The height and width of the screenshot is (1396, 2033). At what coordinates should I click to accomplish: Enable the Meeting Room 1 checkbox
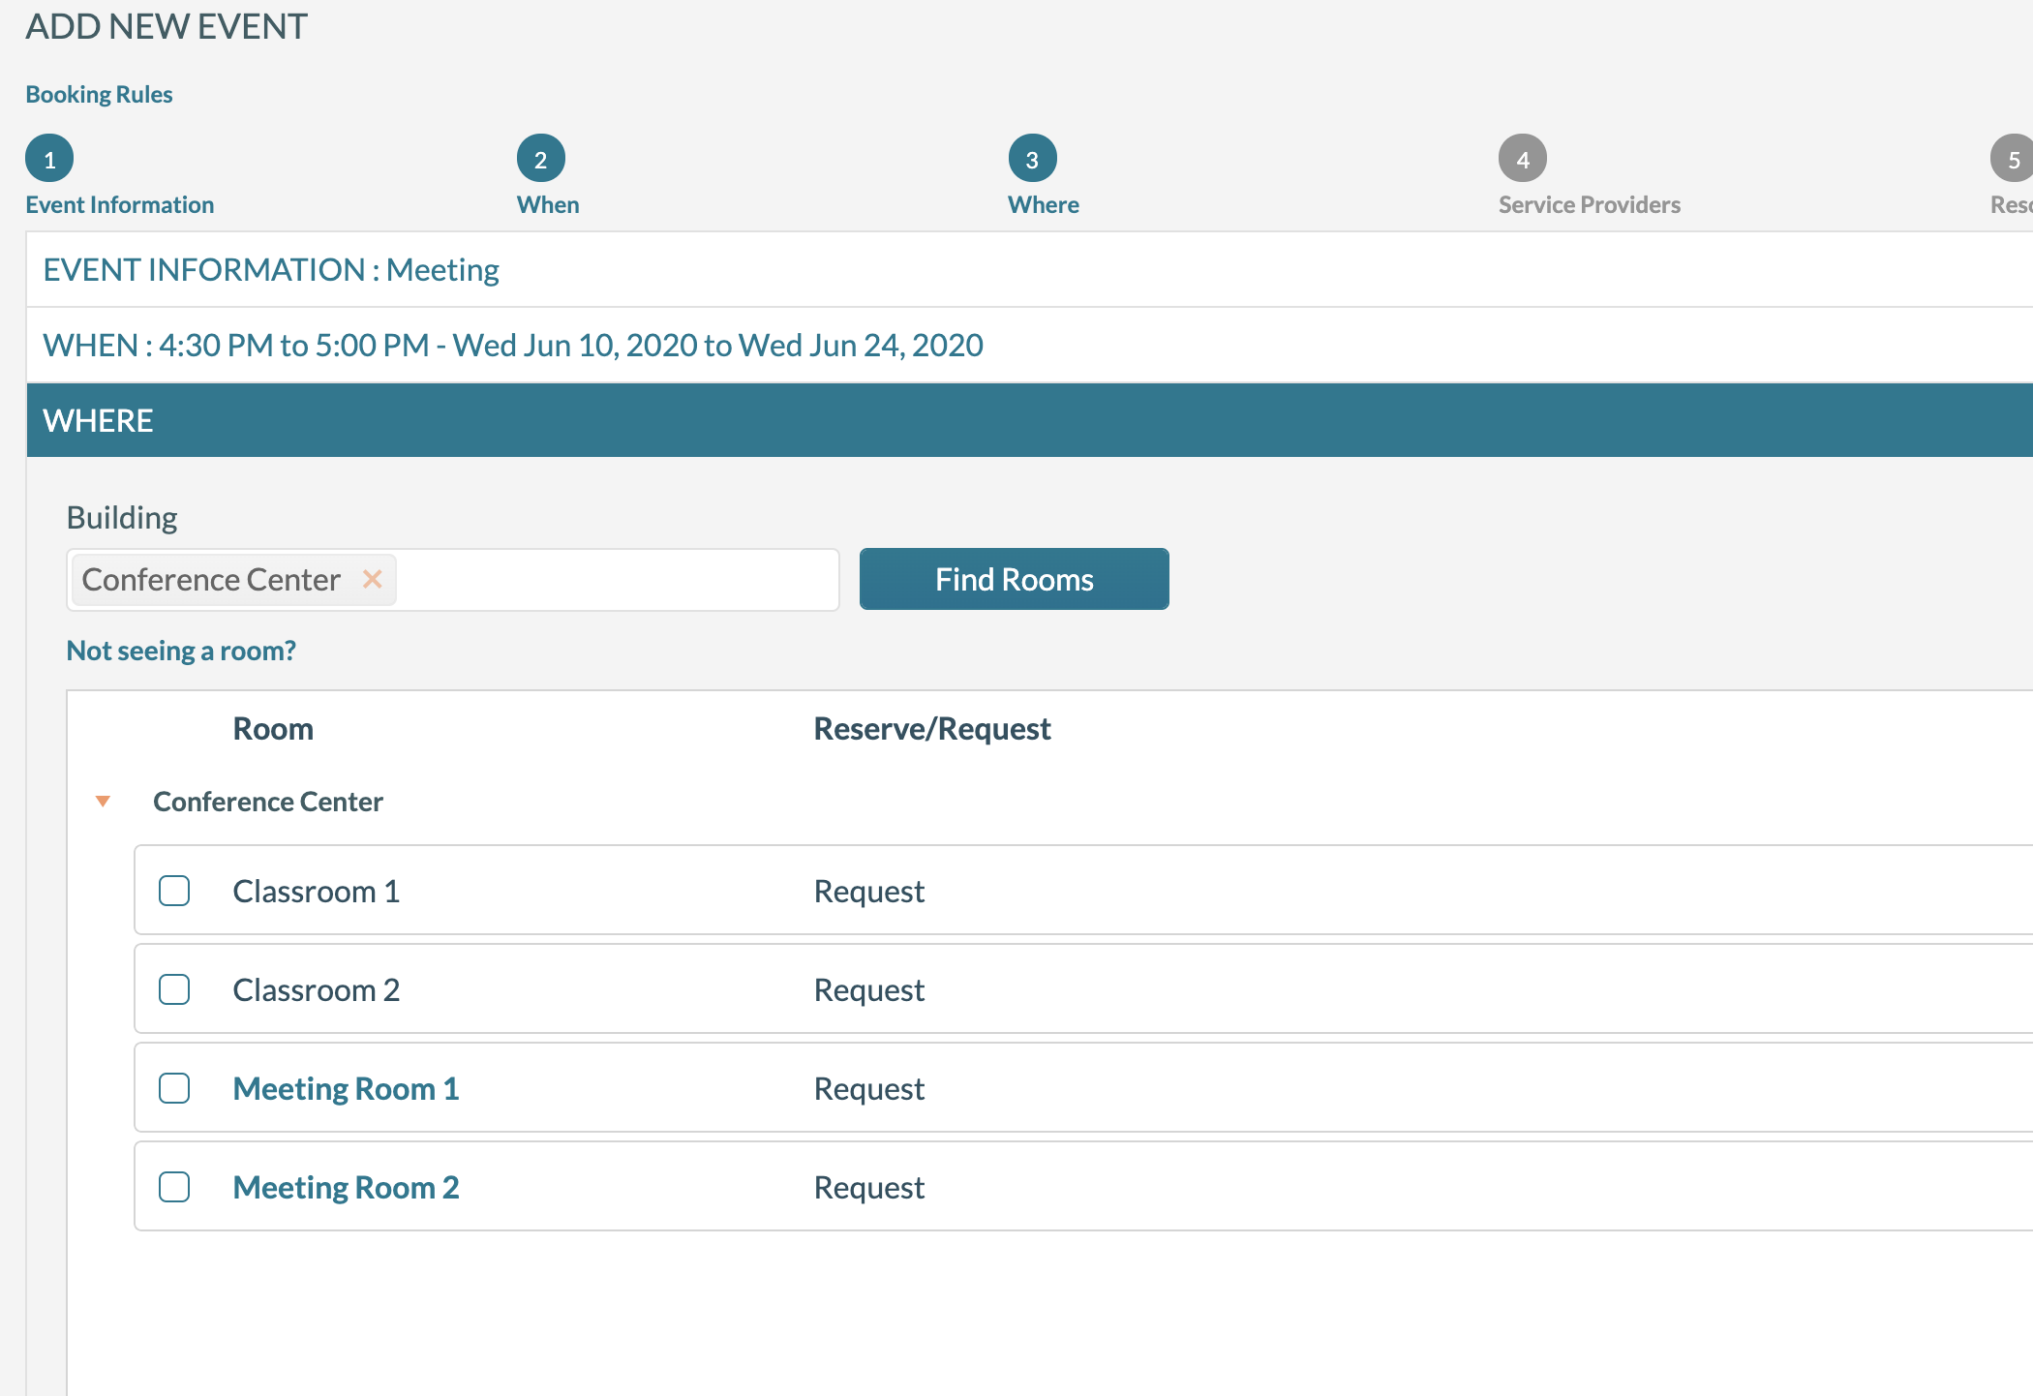[176, 1087]
